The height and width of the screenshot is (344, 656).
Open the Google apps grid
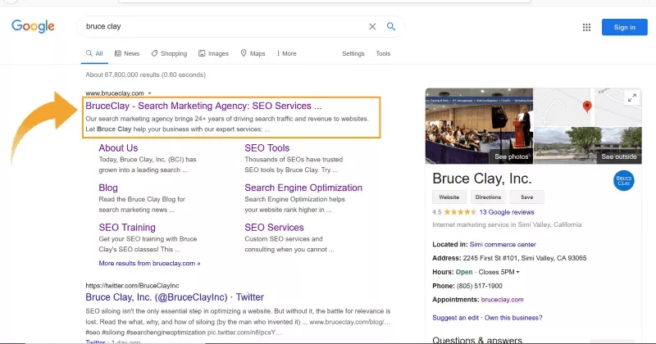tap(586, 27)
